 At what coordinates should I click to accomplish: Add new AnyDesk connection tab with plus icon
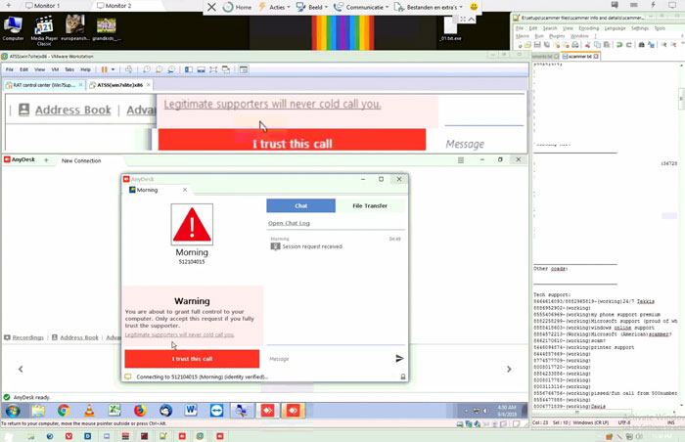point(46,160)
